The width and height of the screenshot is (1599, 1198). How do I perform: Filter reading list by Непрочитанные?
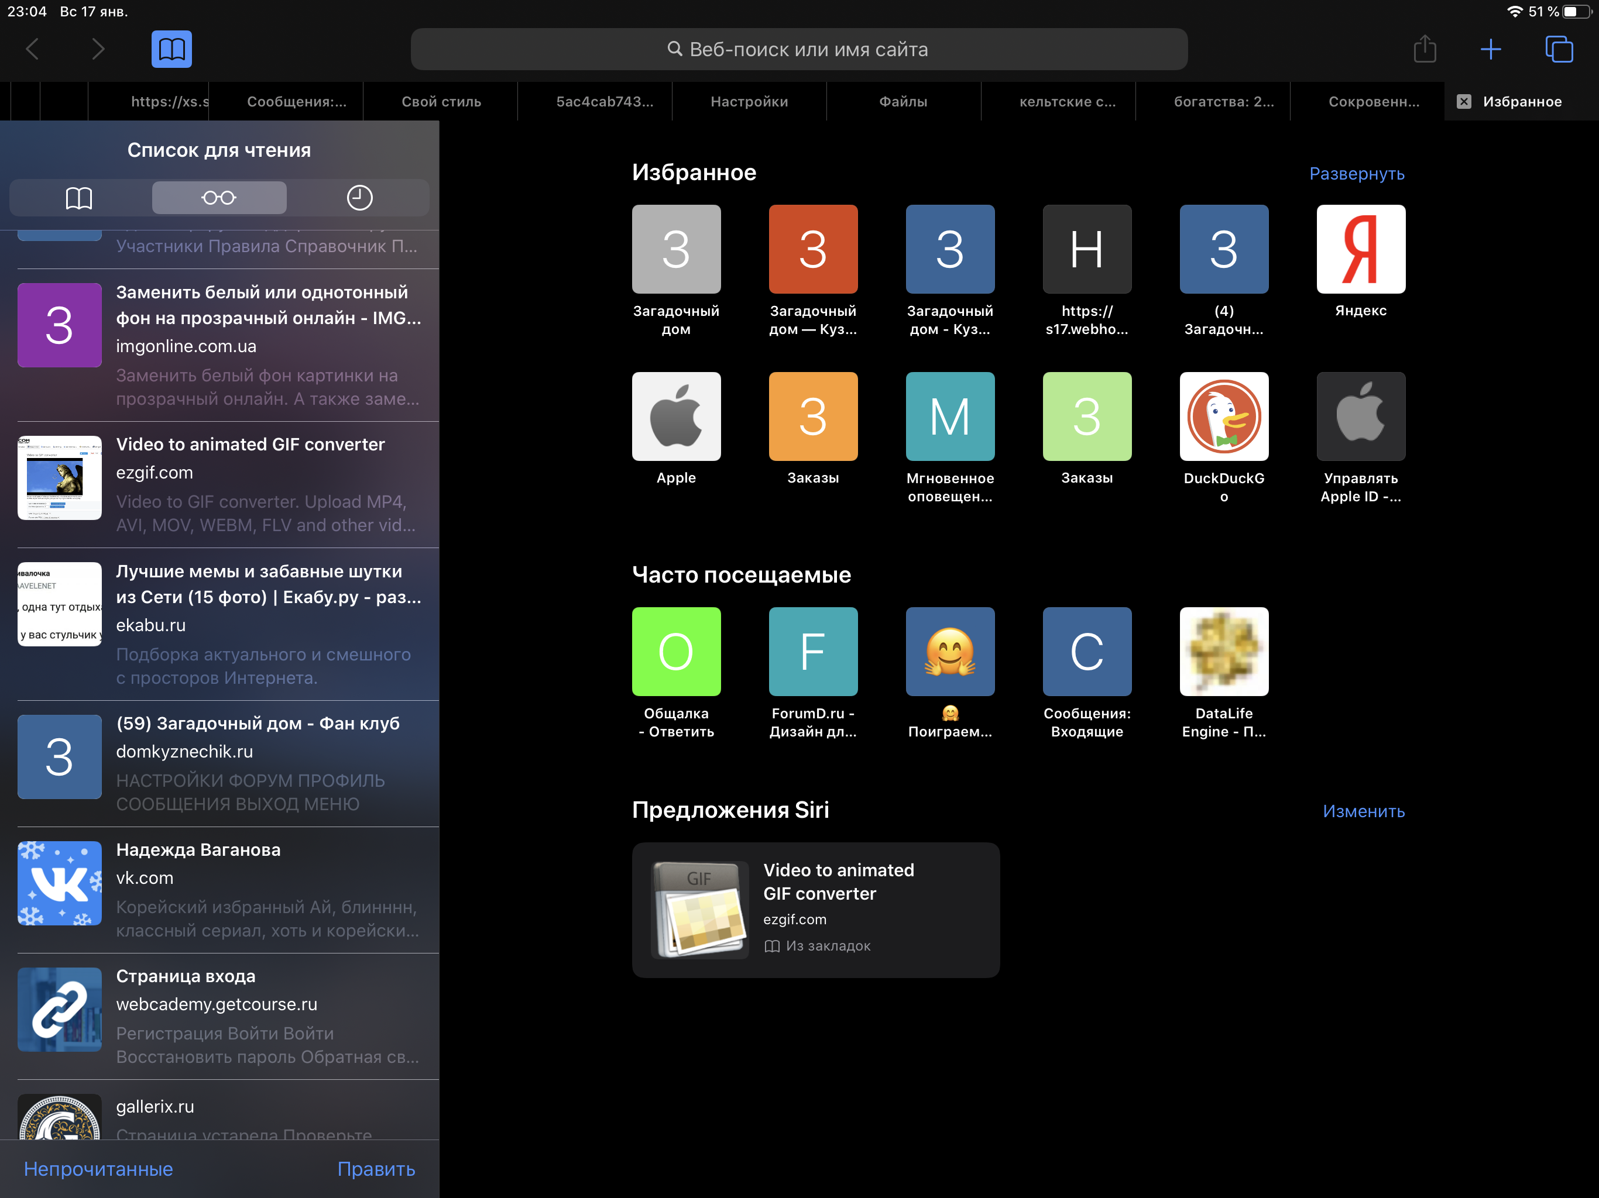[x=98, y=1168]
